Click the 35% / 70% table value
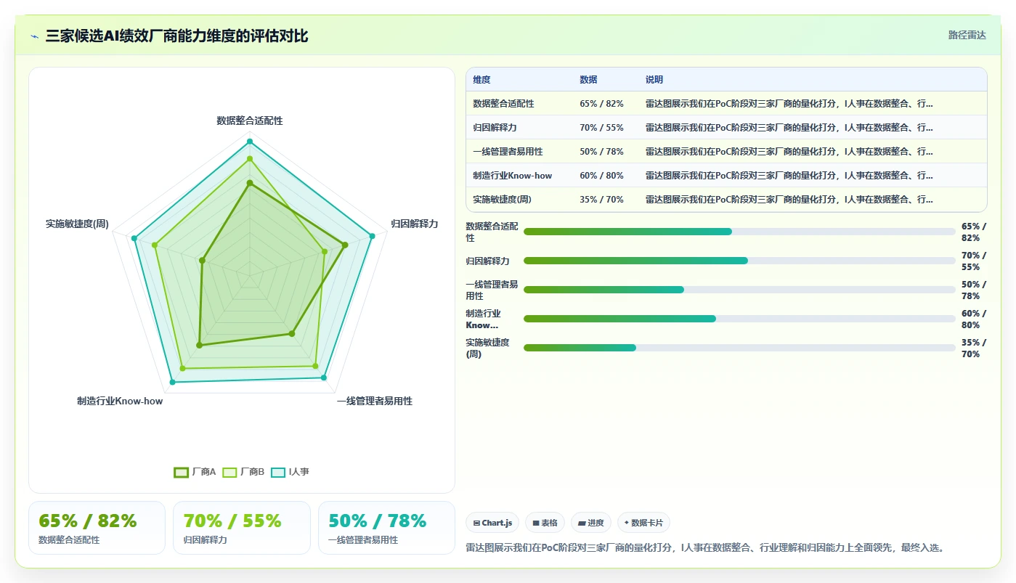Screen dimensions: 1016x583 point(601,200)
